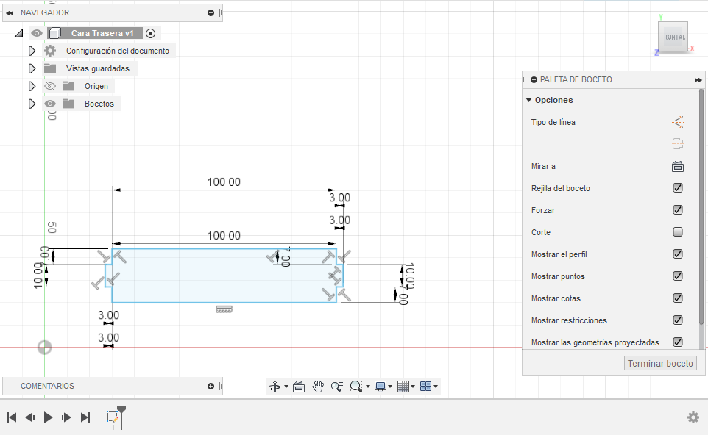This screenshot has height=435, width=708.
Task: Click the Navegador panel title
Action: 45,13
